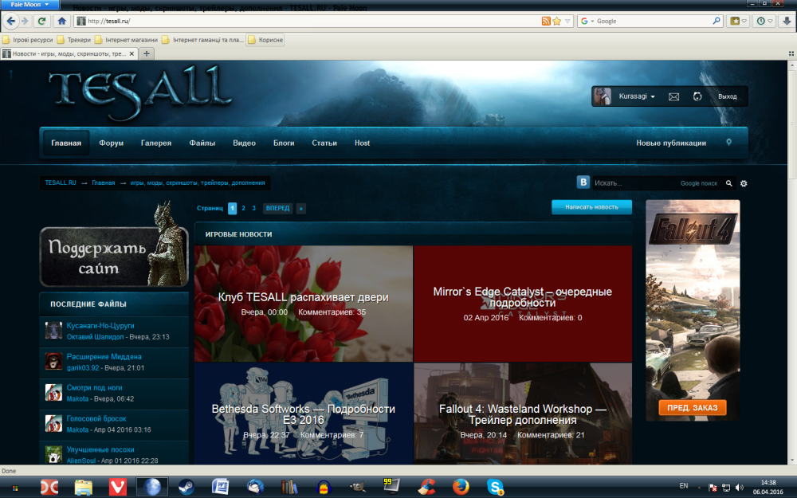Open the history toolbar button

click(764, 21)
